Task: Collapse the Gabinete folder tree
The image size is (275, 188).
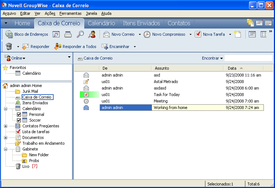Action: click(x=5, y=149)
